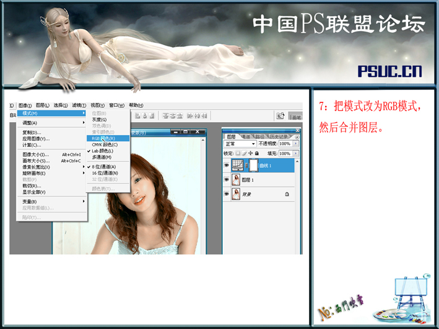
Task: Choose CMYK 颜色(C) mode
Action: 108,144
